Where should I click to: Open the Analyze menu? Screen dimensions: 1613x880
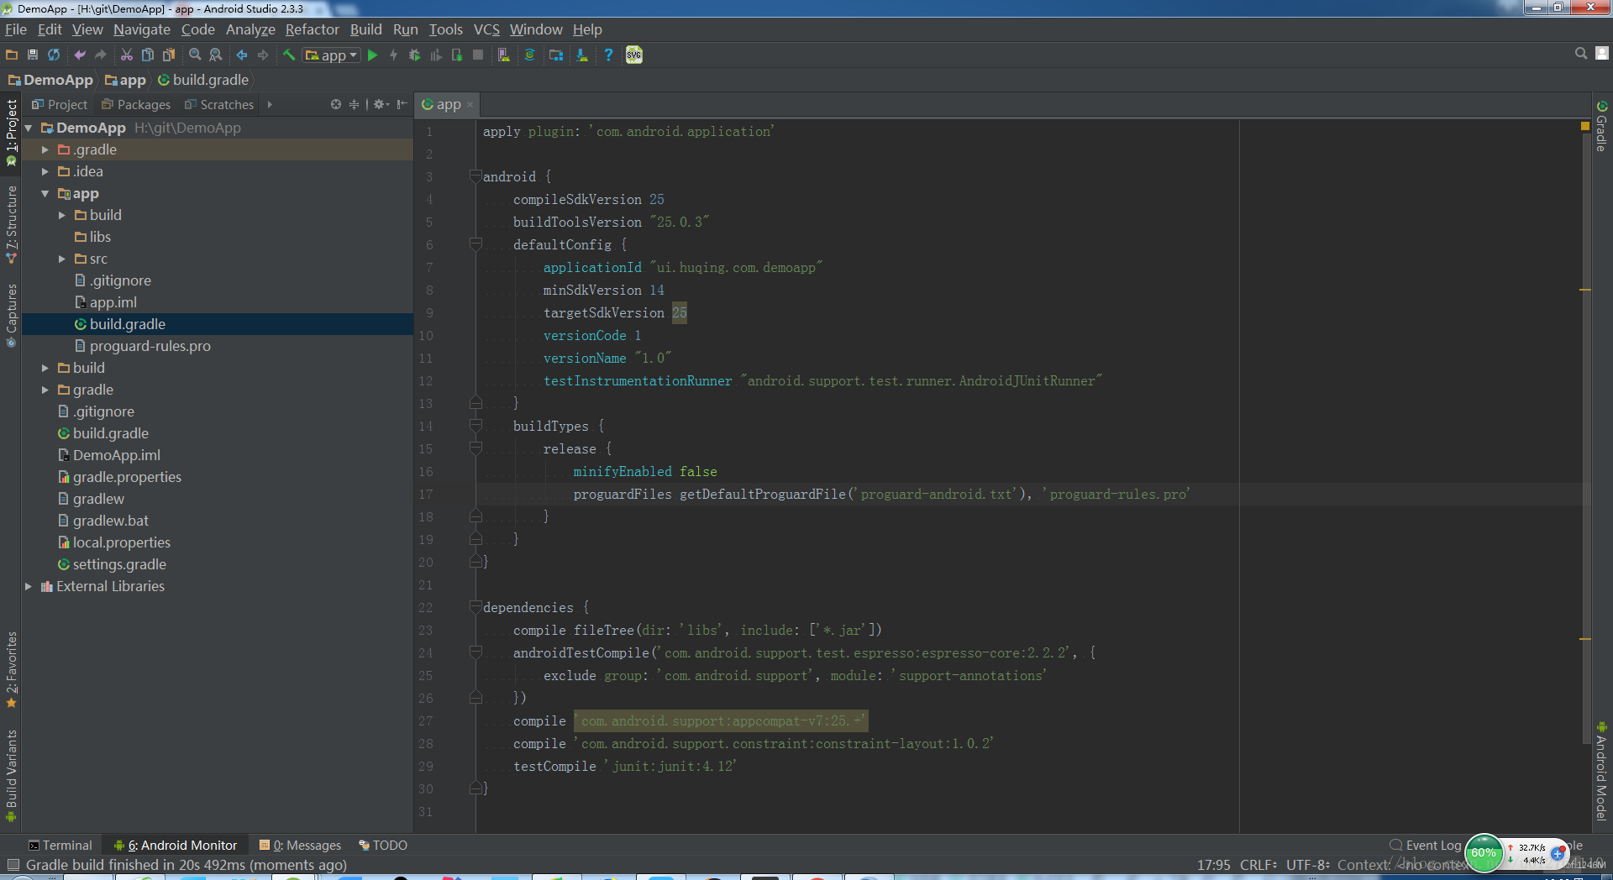point(250,29)
